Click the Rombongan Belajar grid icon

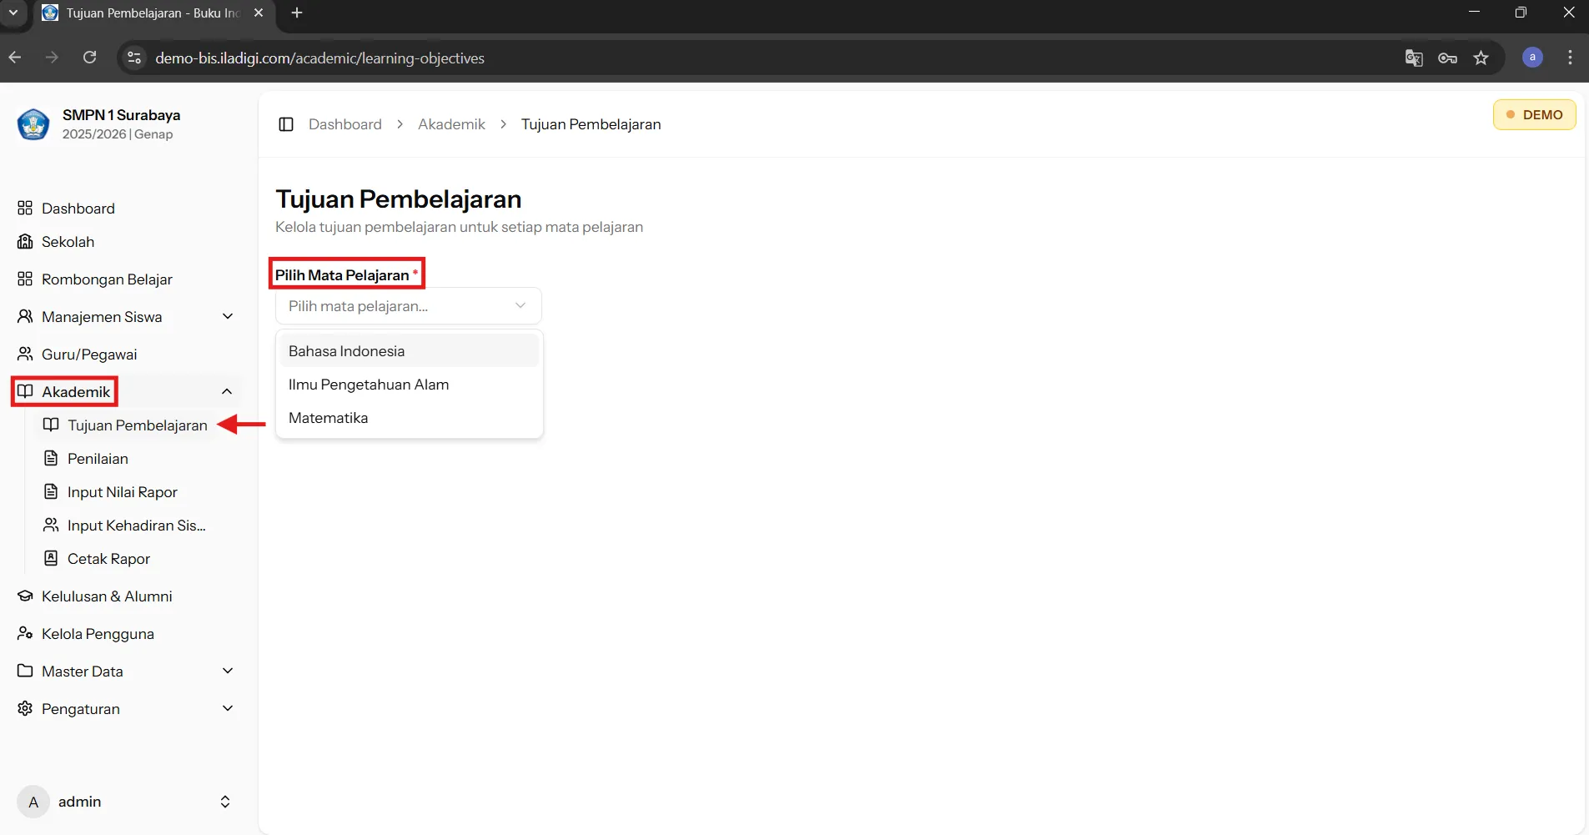(x=25, y=279)
